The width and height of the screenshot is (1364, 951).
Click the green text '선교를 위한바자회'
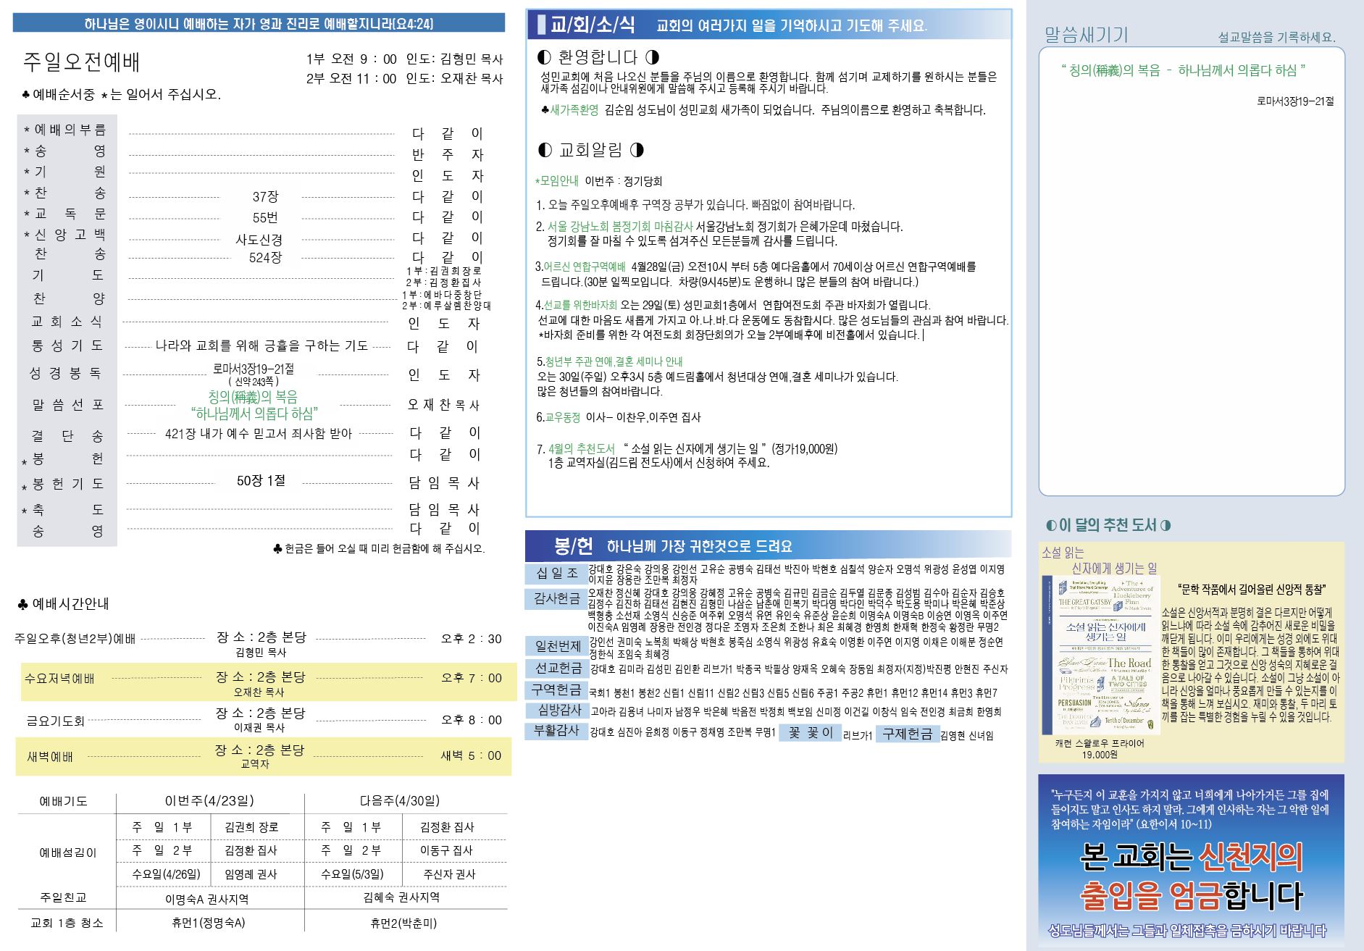point(580,305)
